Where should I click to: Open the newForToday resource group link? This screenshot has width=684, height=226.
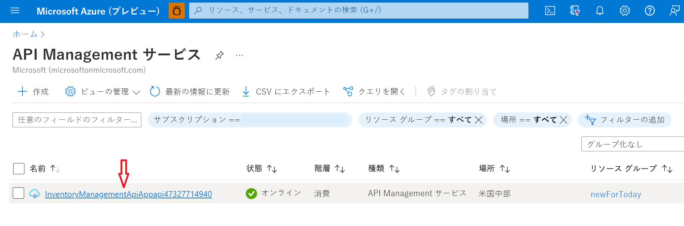click(616, 194)
